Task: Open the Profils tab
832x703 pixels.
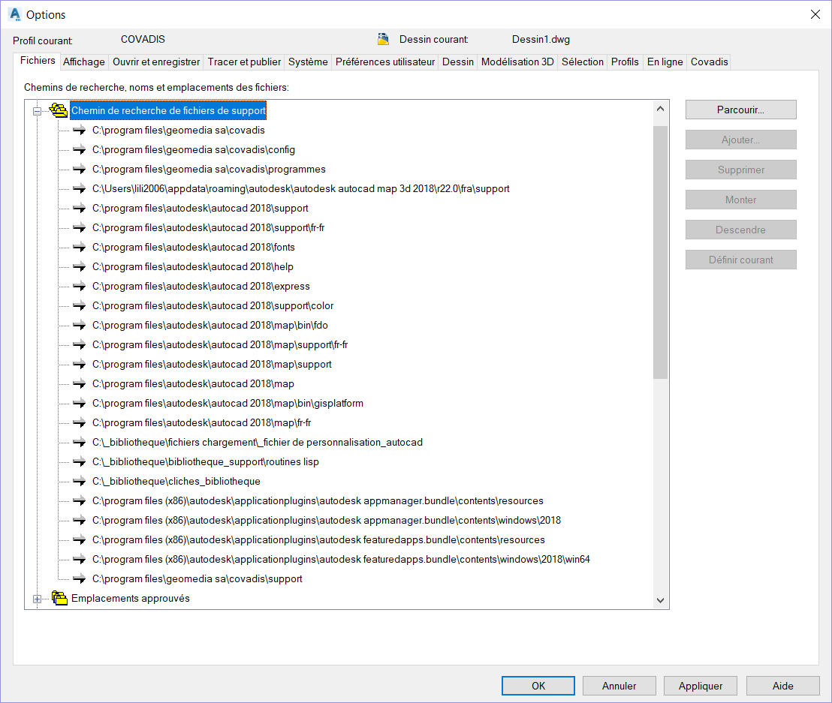Action: click(x=625, y=62)
